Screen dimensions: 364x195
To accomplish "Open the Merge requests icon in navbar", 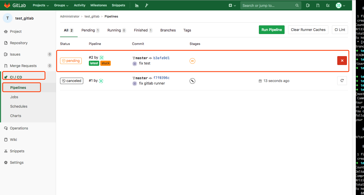I will pos(318,5).
